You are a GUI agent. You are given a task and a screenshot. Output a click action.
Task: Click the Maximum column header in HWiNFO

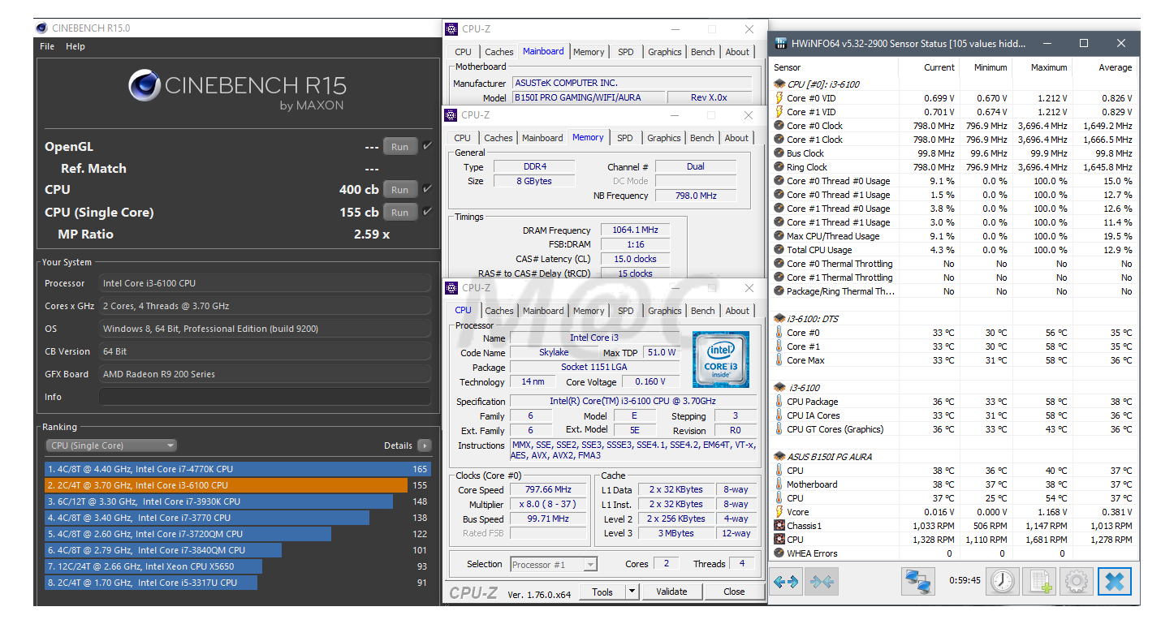pyautogui.click(x=1049, y=67)
